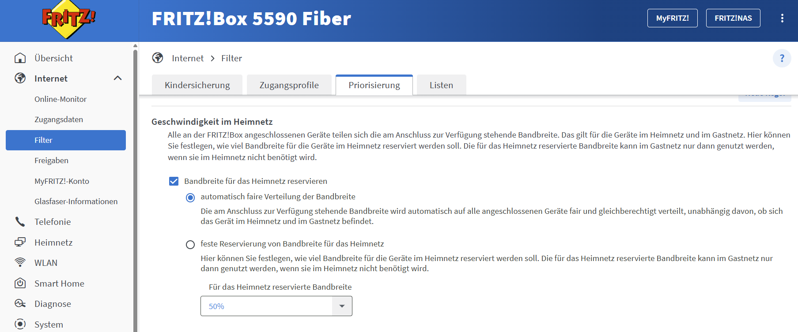Image resolution: width=798 pixels, height=332 pixels.
Task: Open the WLAN menu
Action: tap(46, 263)
